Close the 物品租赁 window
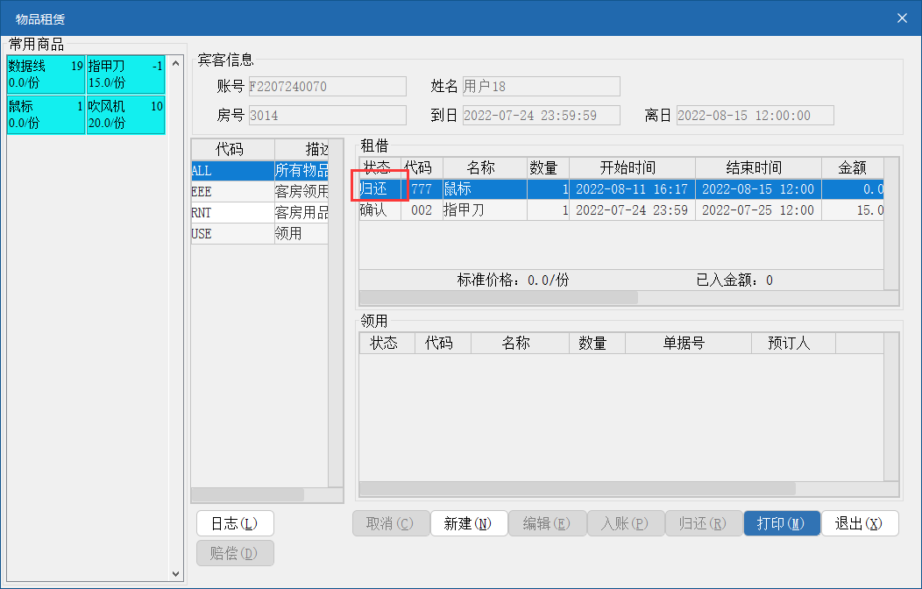The height and width of the screenshot is (589, 922). [x=902, y=18]
